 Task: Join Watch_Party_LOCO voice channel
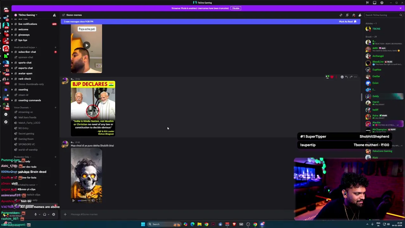29,123
